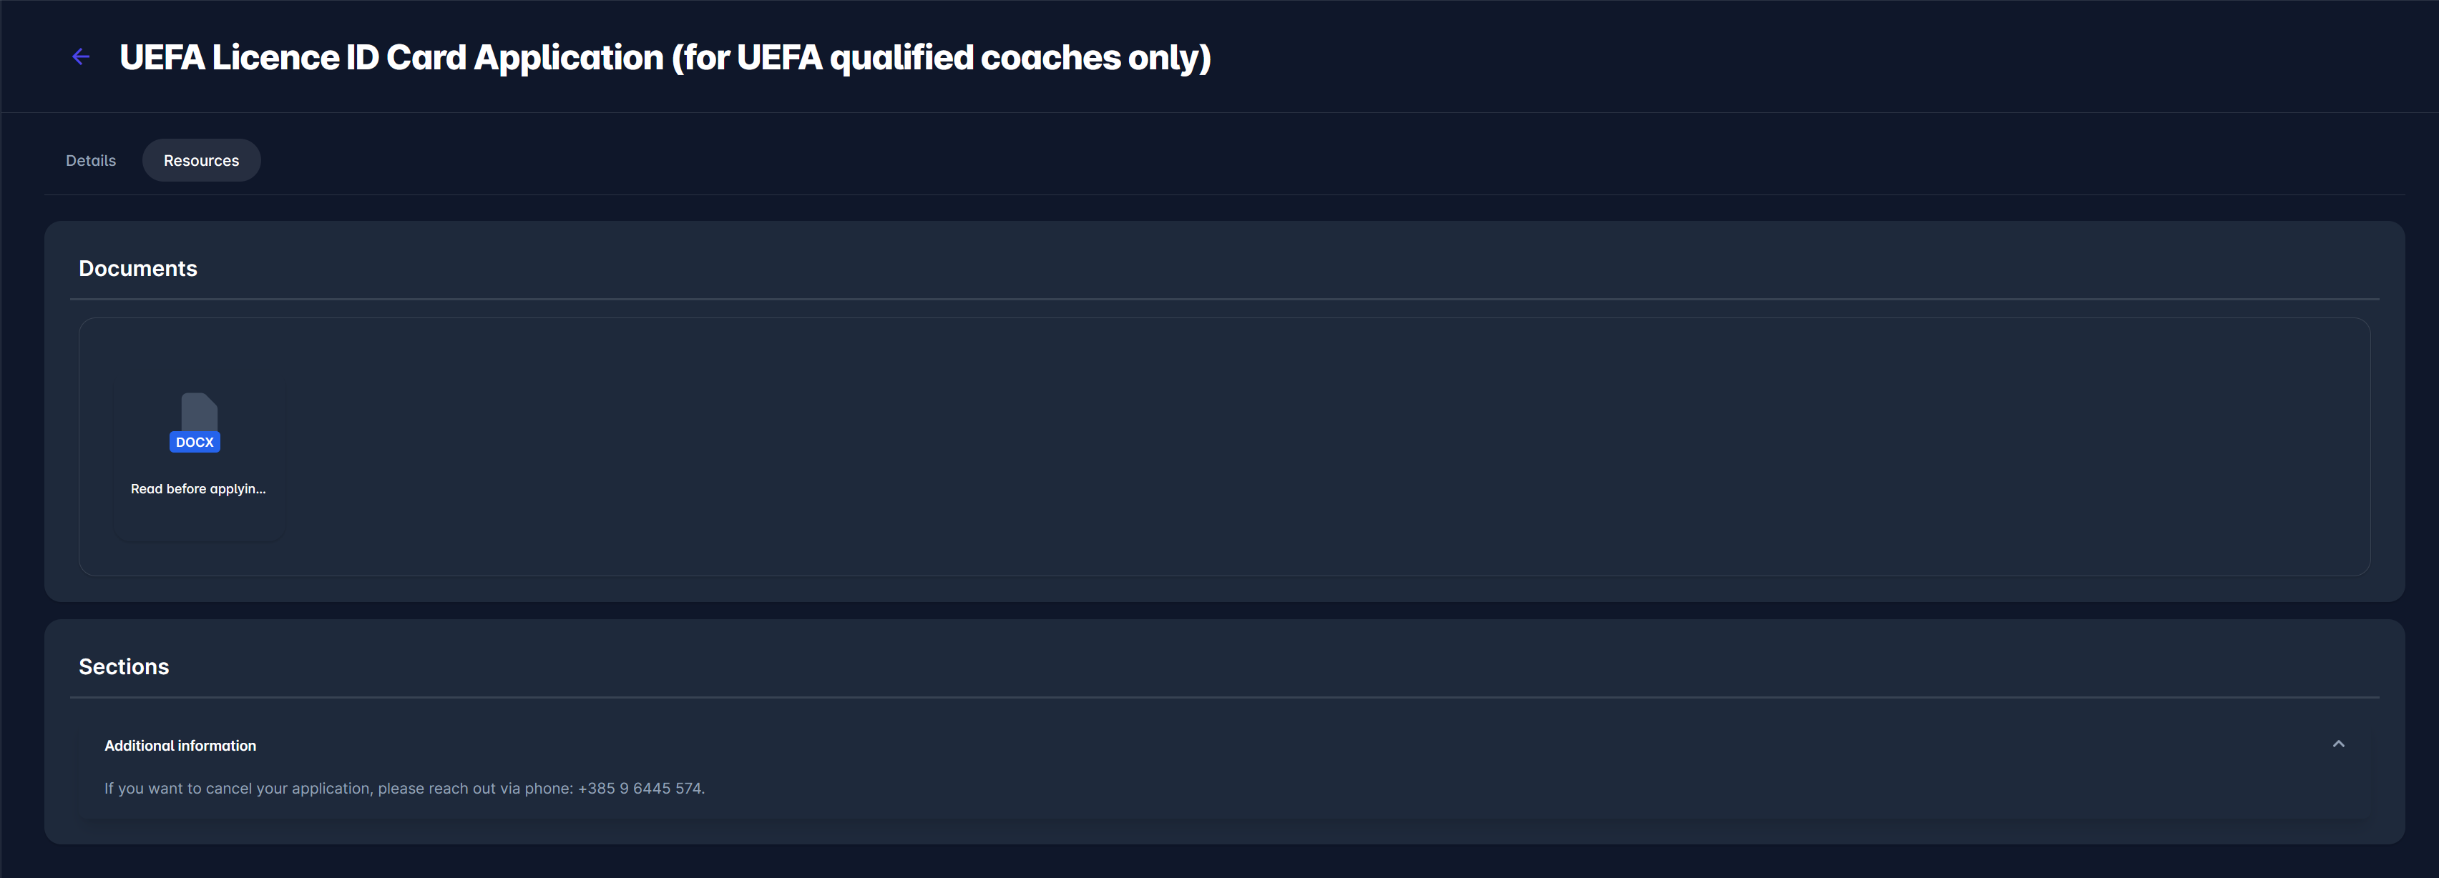
Task: Open the "Read before applyin..." file name
Action: point(198,489)
